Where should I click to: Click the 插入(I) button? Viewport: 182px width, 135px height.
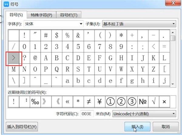coord(137,127)
